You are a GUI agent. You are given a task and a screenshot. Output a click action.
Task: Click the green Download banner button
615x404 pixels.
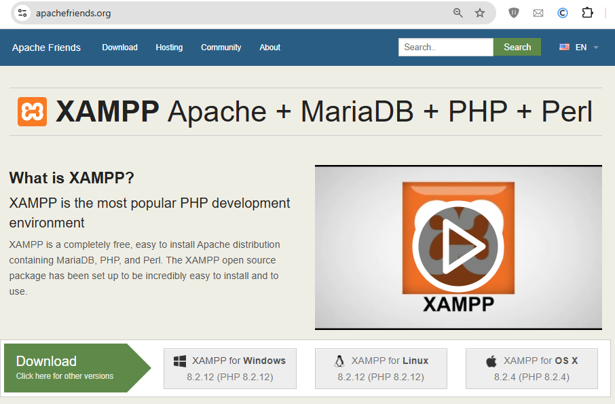point(67,367)
